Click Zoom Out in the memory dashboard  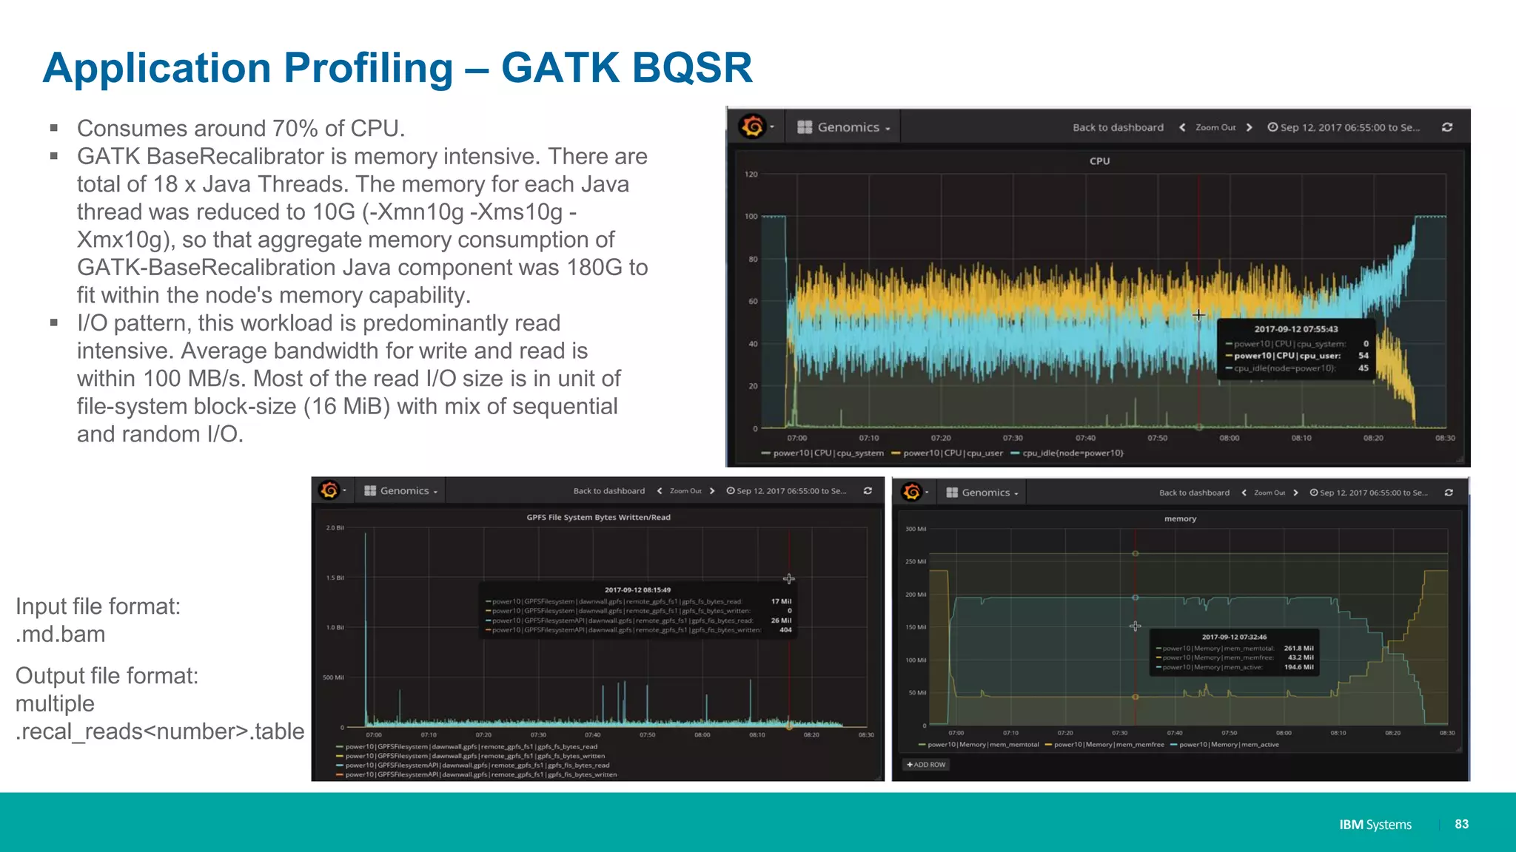1270,493
